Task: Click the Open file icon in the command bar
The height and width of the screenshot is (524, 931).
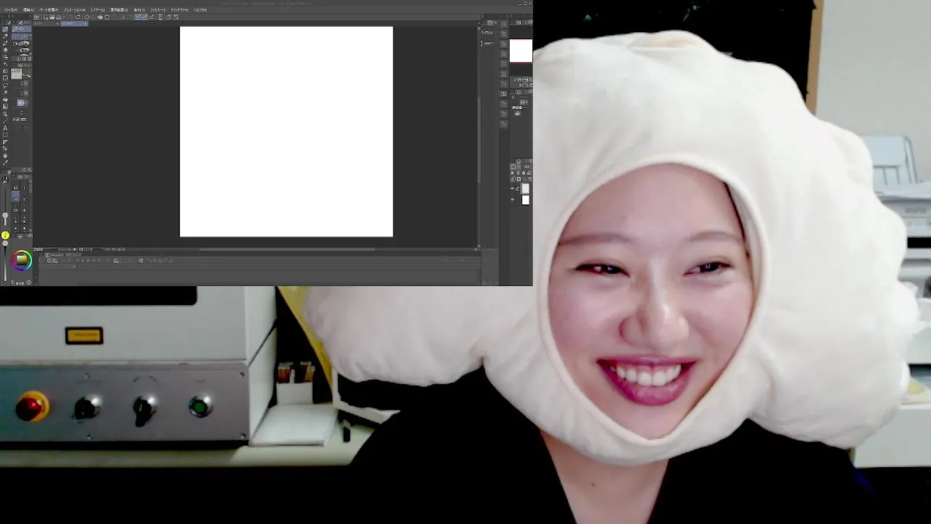Action: [51, 17]
